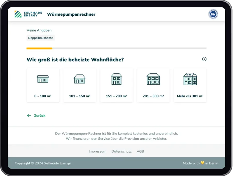Click the large building icon for over 301 m²
This screenshot has height=176, width=233.
click(190, 79)
